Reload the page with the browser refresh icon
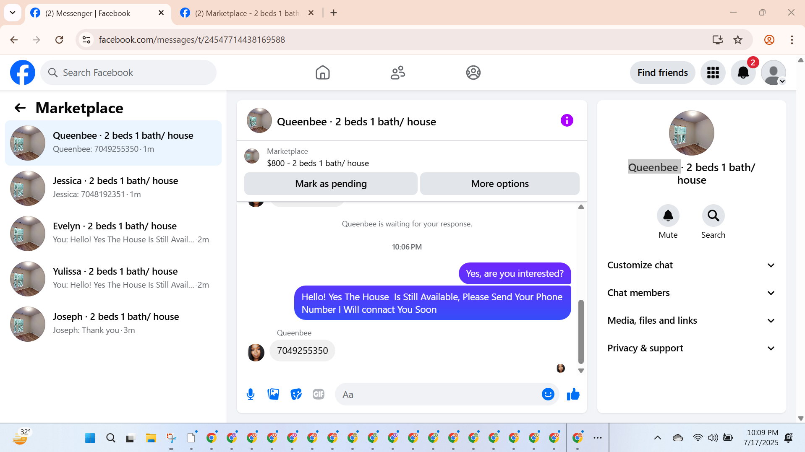This screenshot has width=805, height=452. pos(59,40)
